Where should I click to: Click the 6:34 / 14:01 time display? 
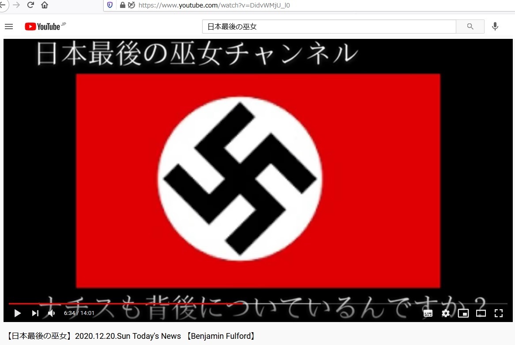[79, 313]
